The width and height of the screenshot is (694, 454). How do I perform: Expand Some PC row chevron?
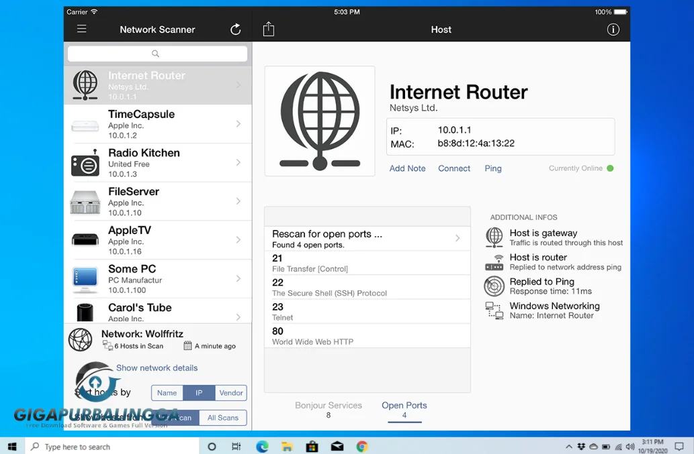tap(238, 278)
